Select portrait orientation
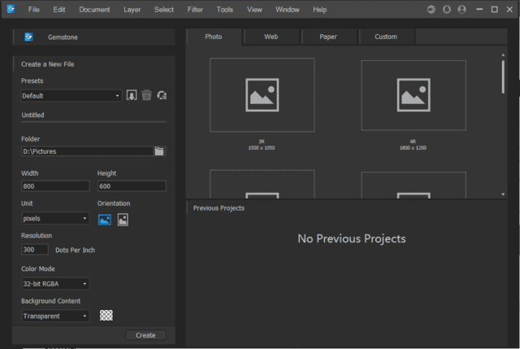This screenshot has width=520, height=349. [x=123, y=219]
